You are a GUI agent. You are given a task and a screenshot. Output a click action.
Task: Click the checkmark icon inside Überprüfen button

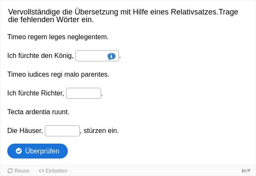(x=19, y=151)
